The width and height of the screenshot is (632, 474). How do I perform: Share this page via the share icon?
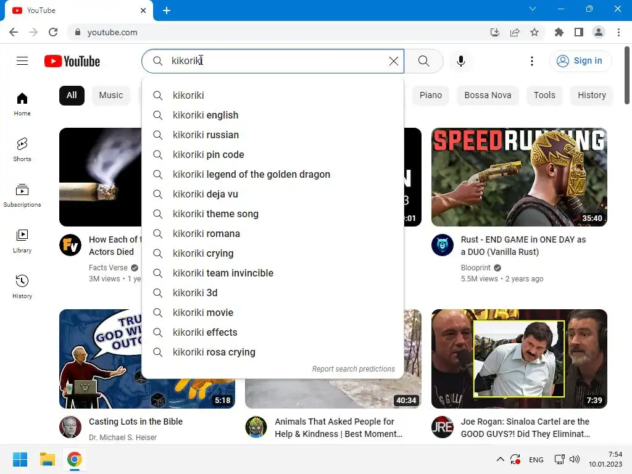(515, 32)
